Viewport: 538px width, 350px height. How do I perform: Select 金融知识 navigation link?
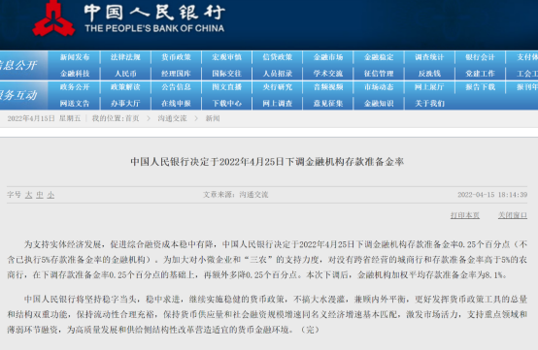point(379,103)
